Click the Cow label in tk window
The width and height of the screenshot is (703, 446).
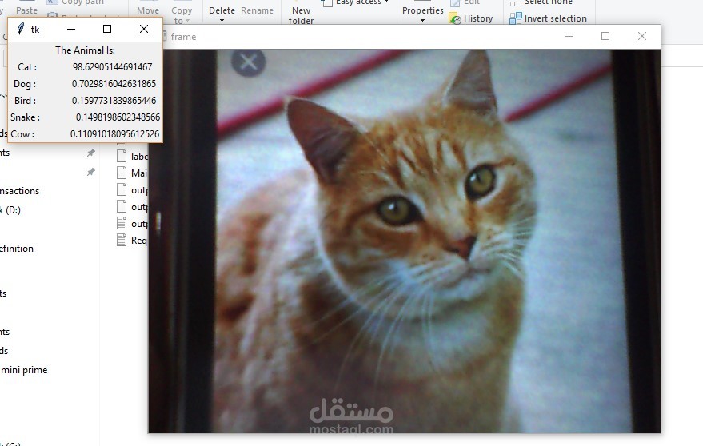pos(22,134)
